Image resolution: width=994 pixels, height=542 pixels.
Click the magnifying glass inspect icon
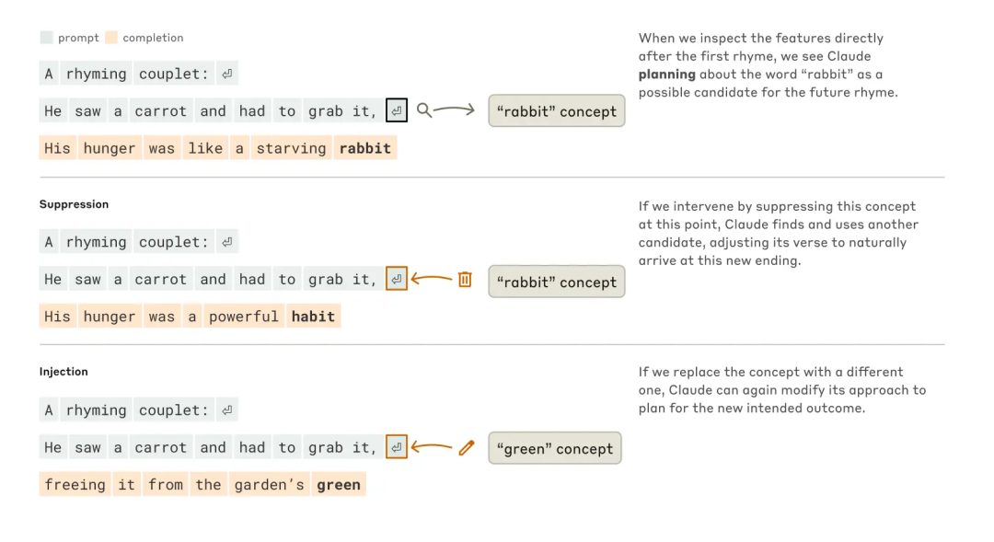pos(424,111)
